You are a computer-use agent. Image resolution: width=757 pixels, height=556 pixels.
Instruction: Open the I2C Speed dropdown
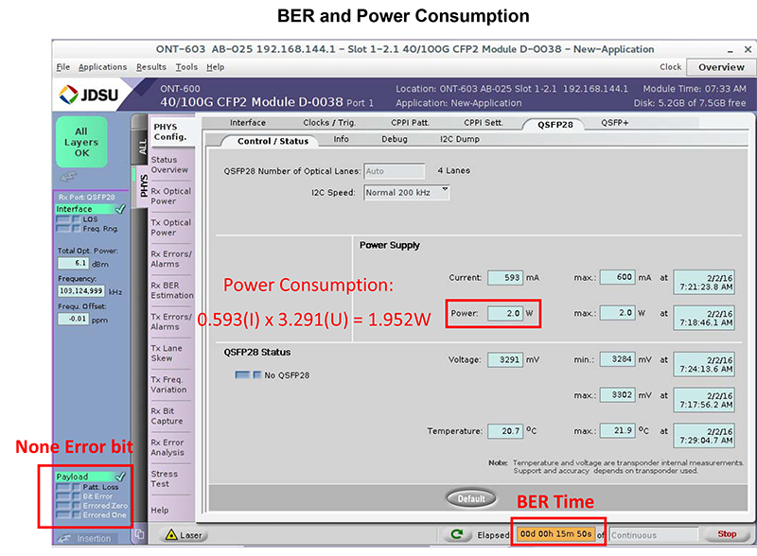pyautogui.click(x=407, y=192)
